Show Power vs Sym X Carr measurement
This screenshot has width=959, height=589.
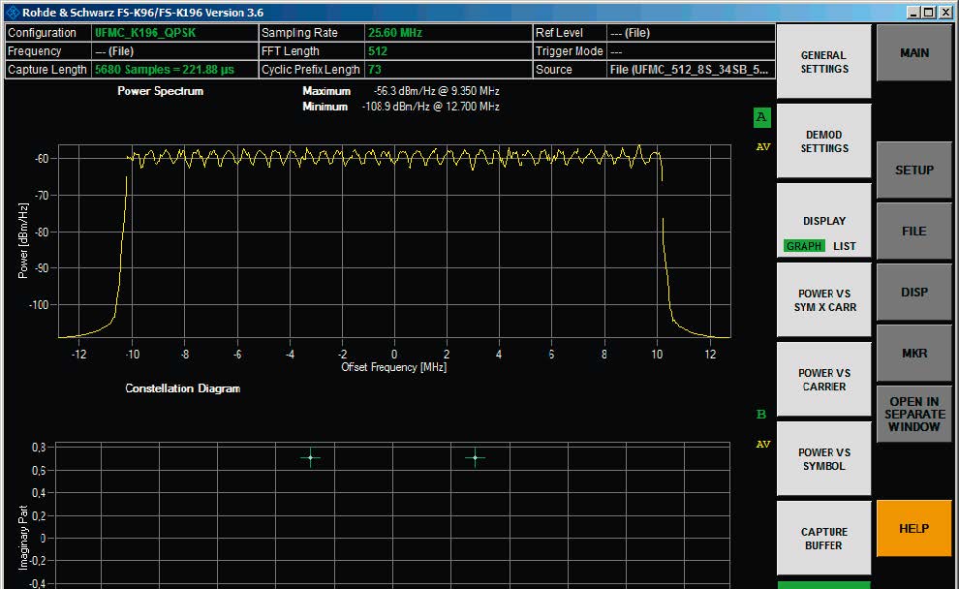click(823, 300)
